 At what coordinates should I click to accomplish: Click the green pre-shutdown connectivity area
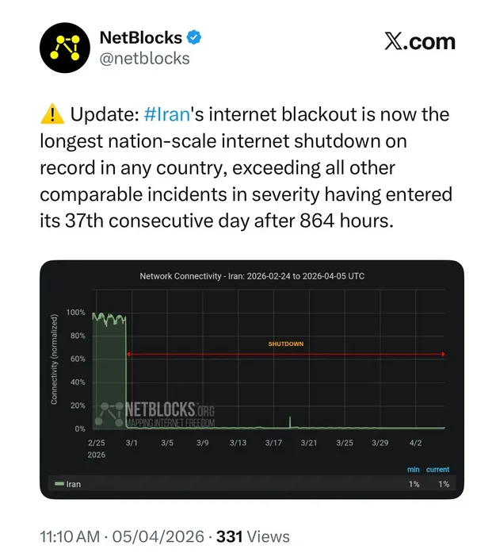pyautogui.click(x=109, y=373)
